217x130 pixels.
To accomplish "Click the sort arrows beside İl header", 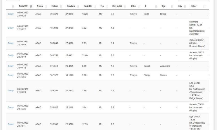I will click(156, 6).
